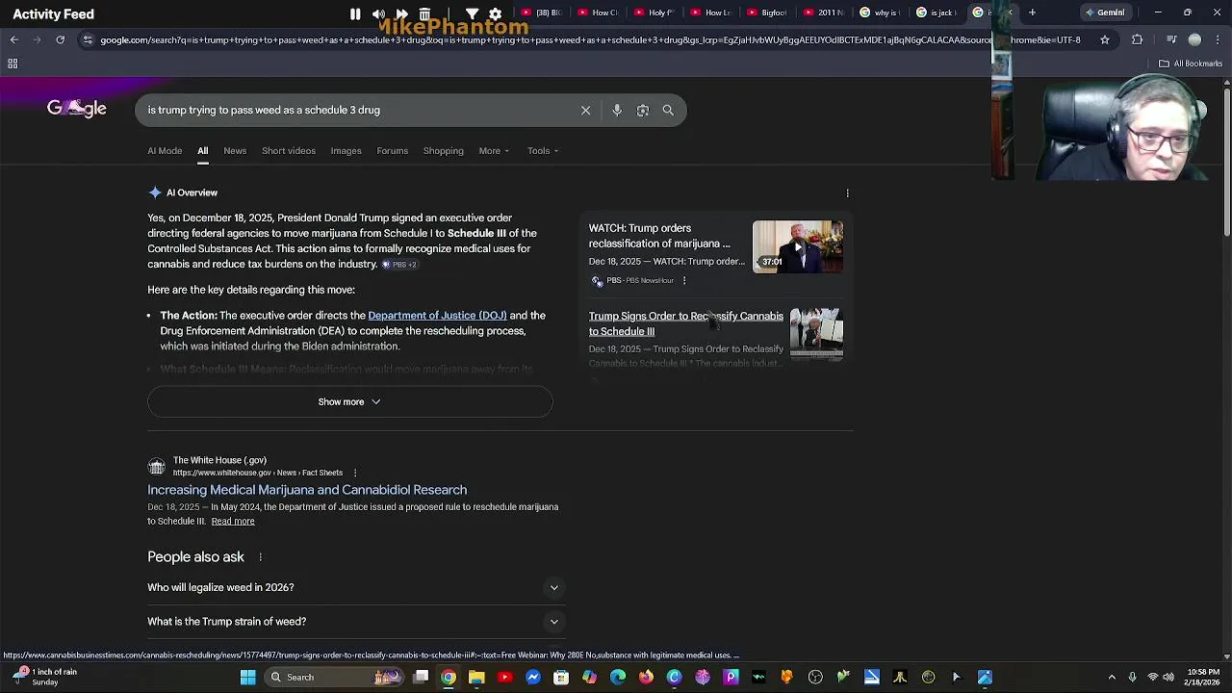Switch to the 'Holy F' YouTube tab
The height and width of the screenshot is (693, 1232).
[655, 13]
